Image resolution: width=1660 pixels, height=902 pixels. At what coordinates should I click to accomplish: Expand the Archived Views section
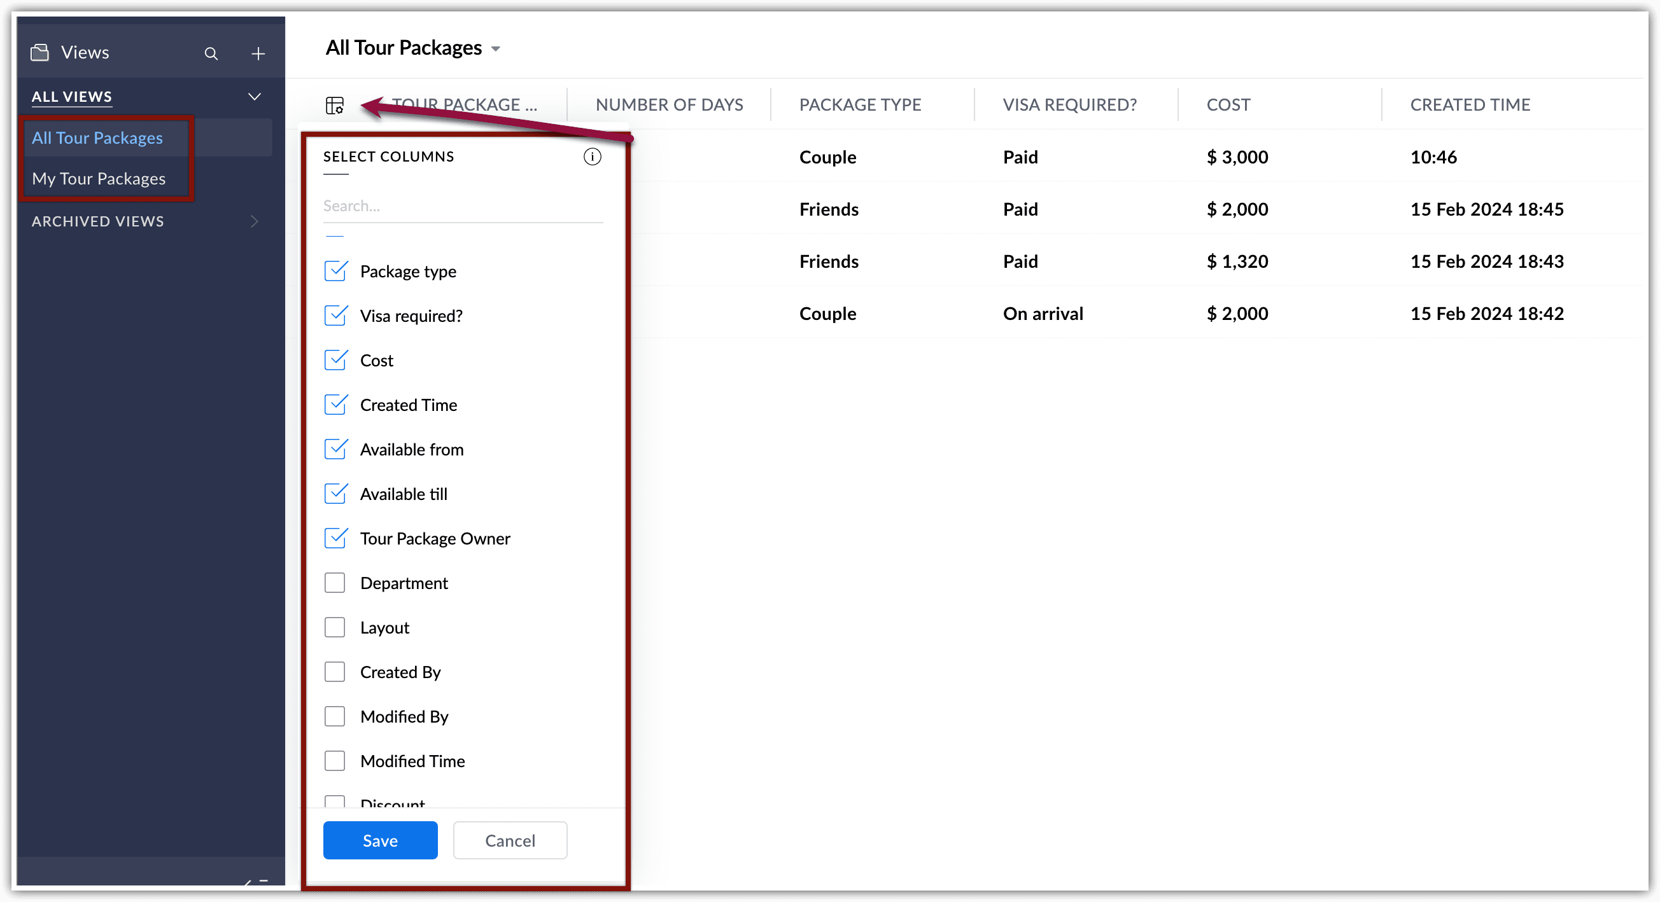[255, 221]
